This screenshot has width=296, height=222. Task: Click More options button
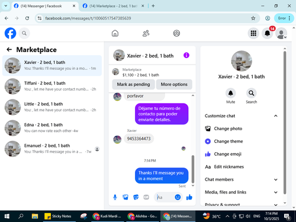(x=174, y=84)
